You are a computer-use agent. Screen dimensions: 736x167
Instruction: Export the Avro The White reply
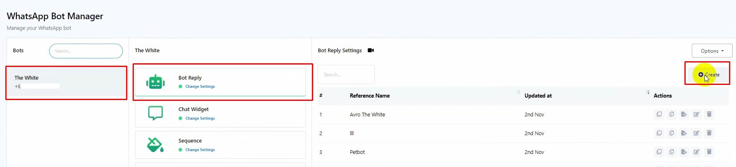pyautogui.click(x=684, y=114)
